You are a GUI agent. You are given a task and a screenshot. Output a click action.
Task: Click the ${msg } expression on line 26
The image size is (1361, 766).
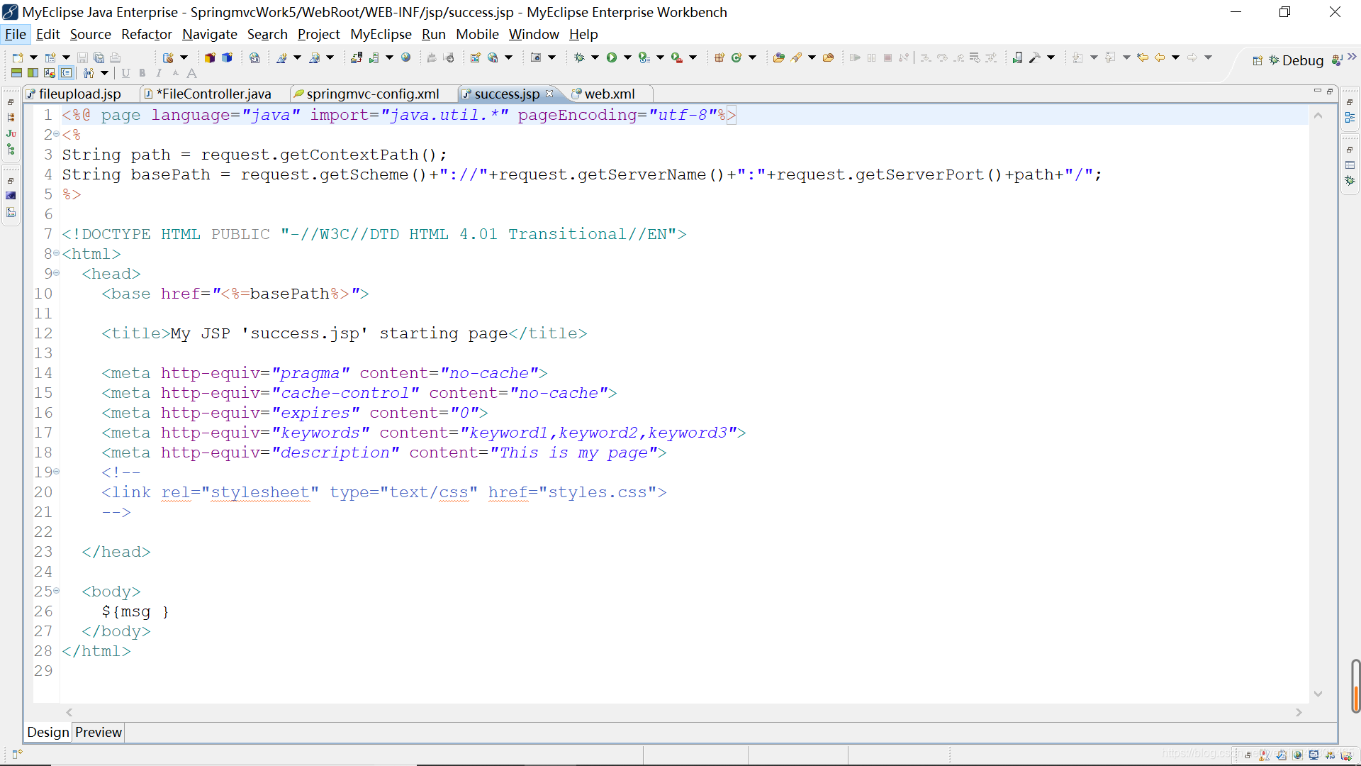coord(135,611)
